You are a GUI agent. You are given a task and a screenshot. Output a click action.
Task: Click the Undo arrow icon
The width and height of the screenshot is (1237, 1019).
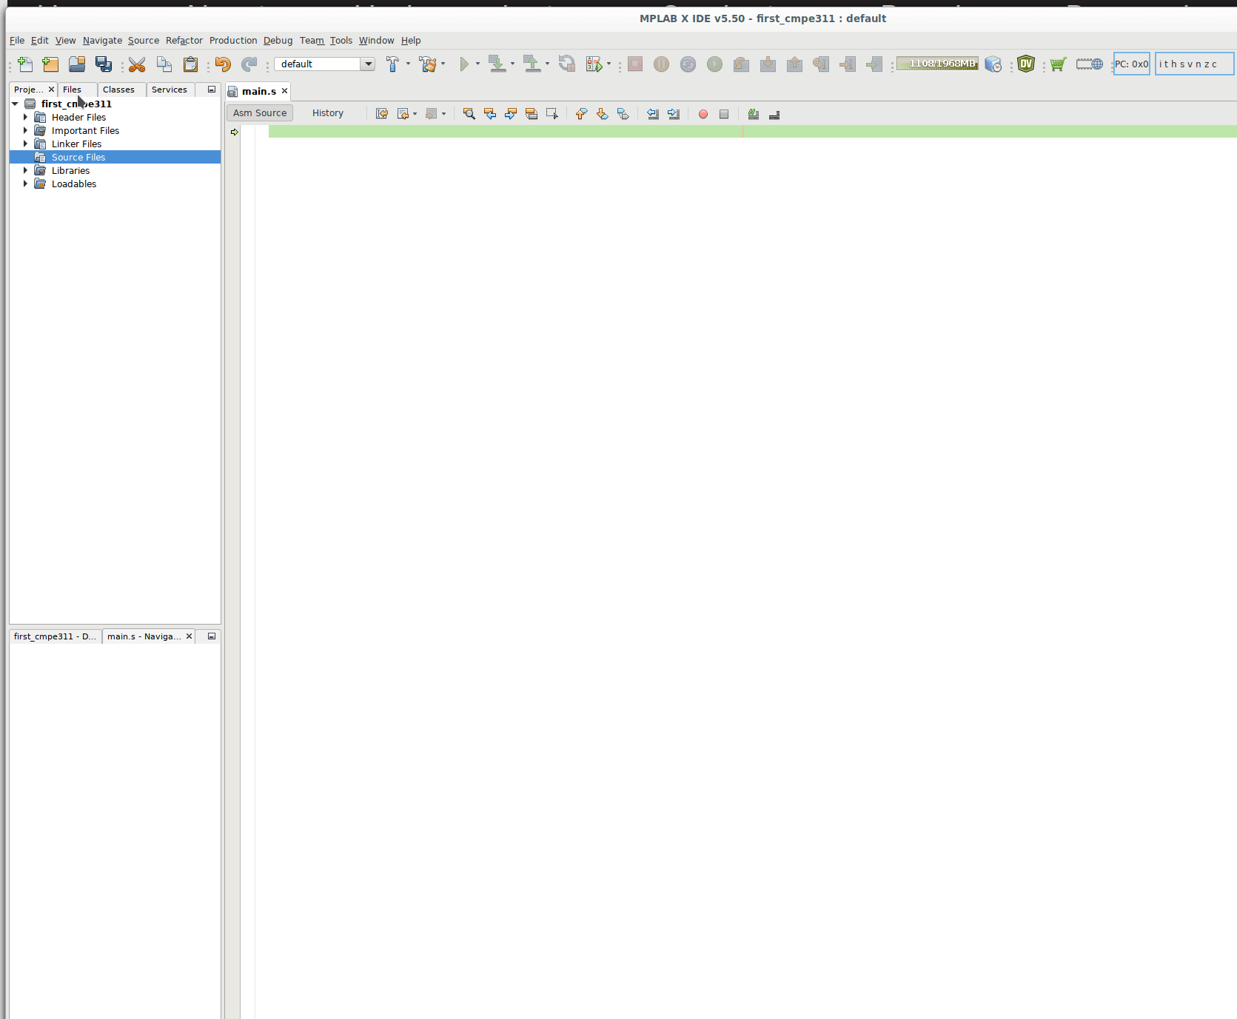[x=223, y=64]
